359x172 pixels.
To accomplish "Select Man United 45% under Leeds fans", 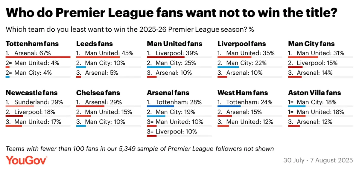I will [105, 53].
